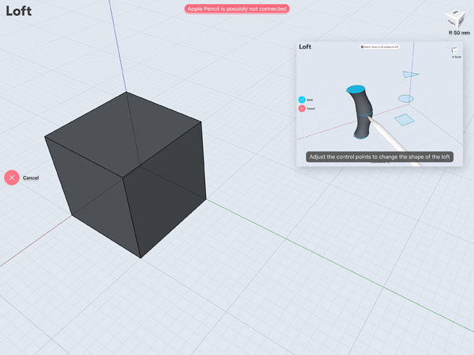Click the Cancel text label
This screenshot has height=355, width=474.
[30, 177]
